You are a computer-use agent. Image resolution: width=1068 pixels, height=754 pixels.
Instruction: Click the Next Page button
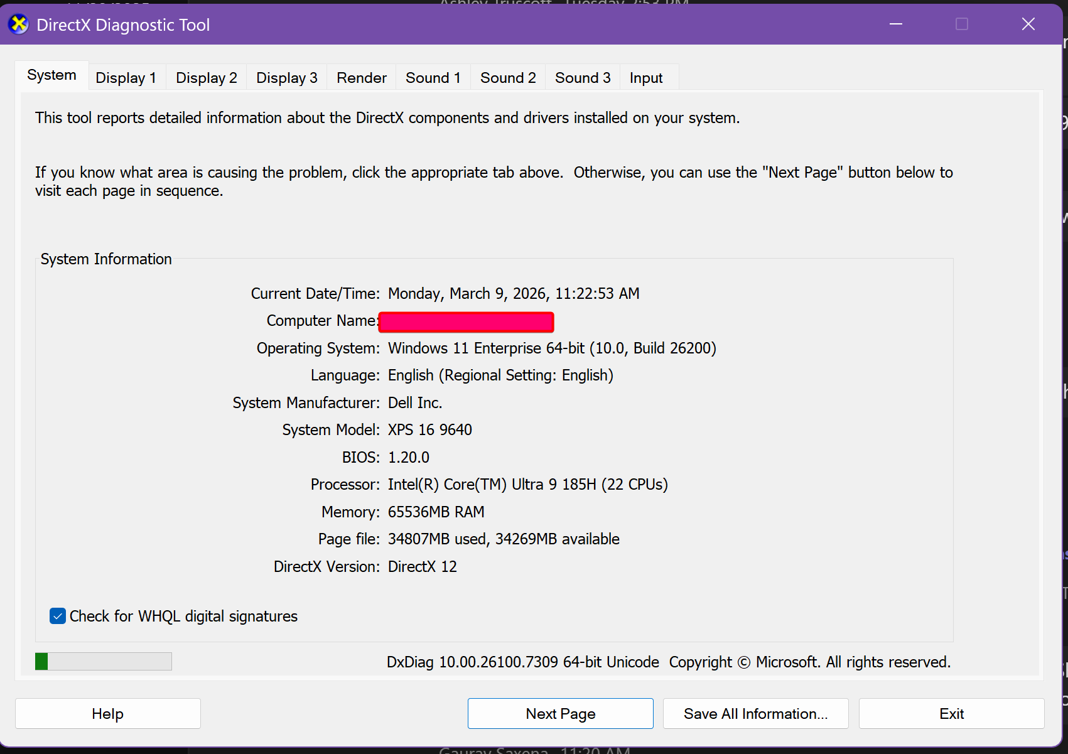pos(561,714)
